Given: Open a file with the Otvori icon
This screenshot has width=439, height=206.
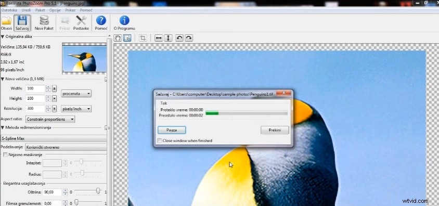Looking at the screenshot, I should click(x=6, y=23).
